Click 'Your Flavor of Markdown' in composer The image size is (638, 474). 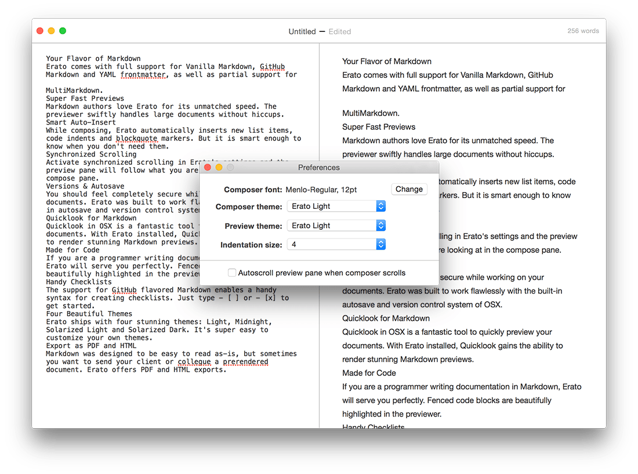coord(93,59)
